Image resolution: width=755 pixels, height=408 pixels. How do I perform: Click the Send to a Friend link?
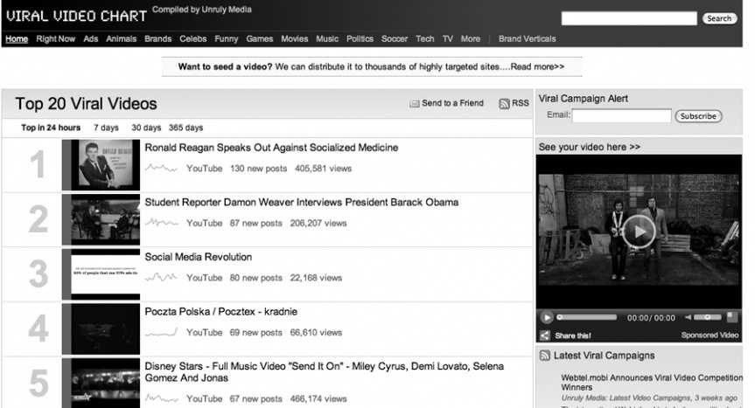click(x=452, y=103)
